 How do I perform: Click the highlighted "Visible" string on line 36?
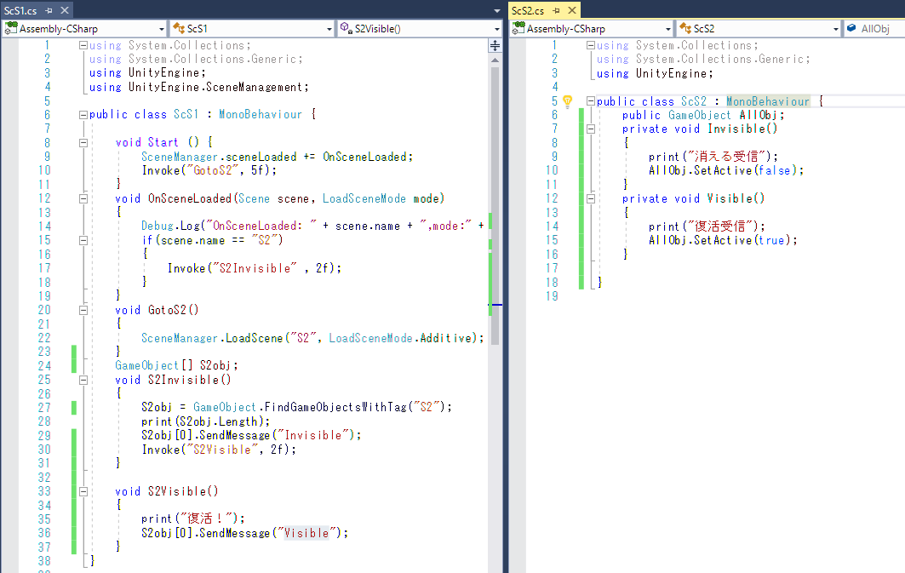306,533
